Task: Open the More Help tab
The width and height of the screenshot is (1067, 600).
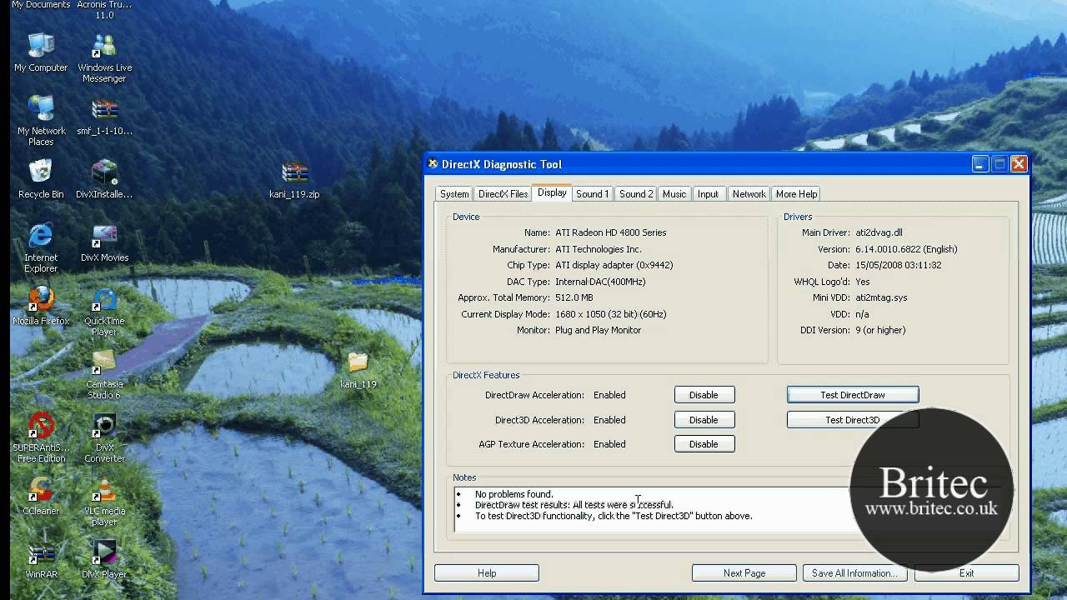Action: 796,194
